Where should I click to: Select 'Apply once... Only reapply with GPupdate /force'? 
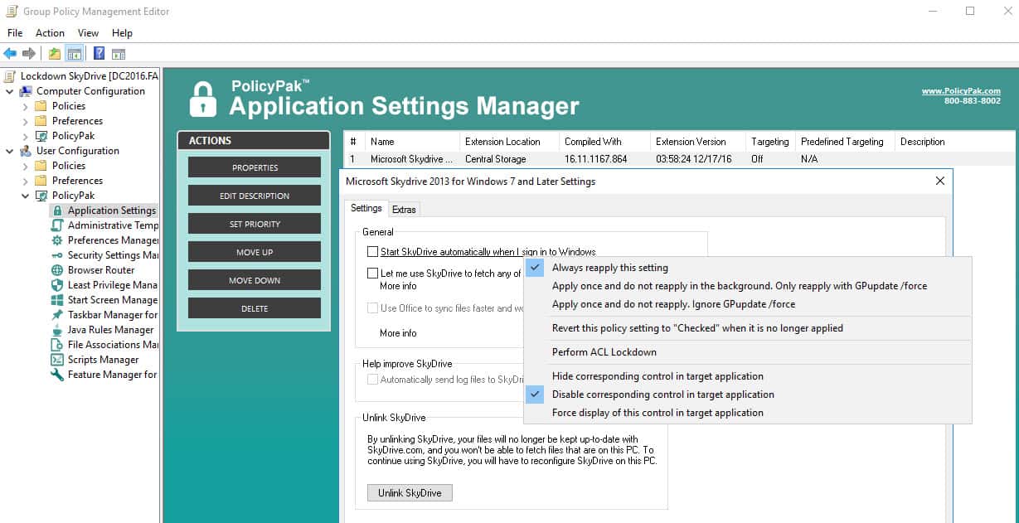click(x=748, y=286)
